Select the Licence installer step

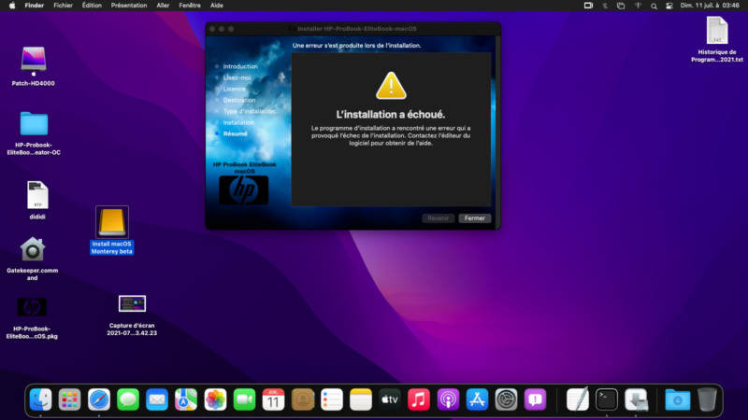point(234,89)
